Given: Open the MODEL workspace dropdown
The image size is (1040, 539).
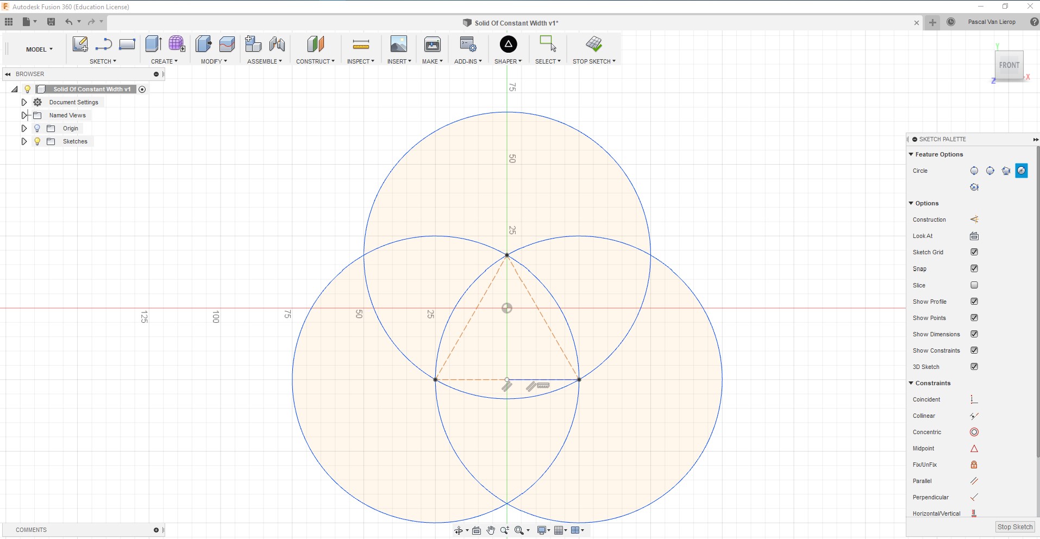Looking at the screenshot, I should pyautogui.click(x=39, y=49).
